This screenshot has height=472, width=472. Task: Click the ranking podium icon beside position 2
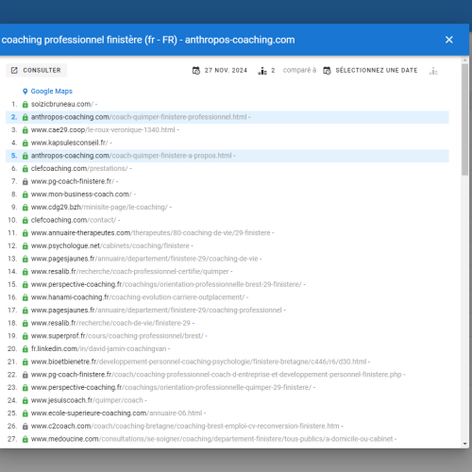point(262,71)
